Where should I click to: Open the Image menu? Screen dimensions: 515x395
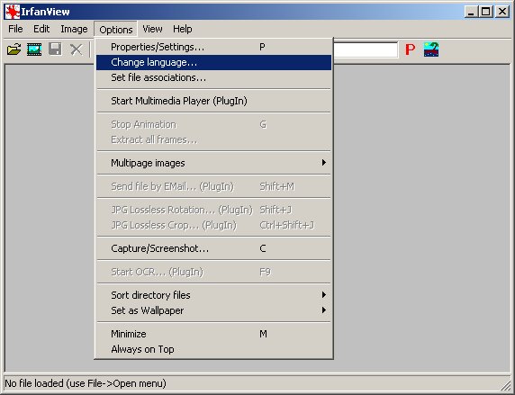pyautogui.click(x=74, y=29)
